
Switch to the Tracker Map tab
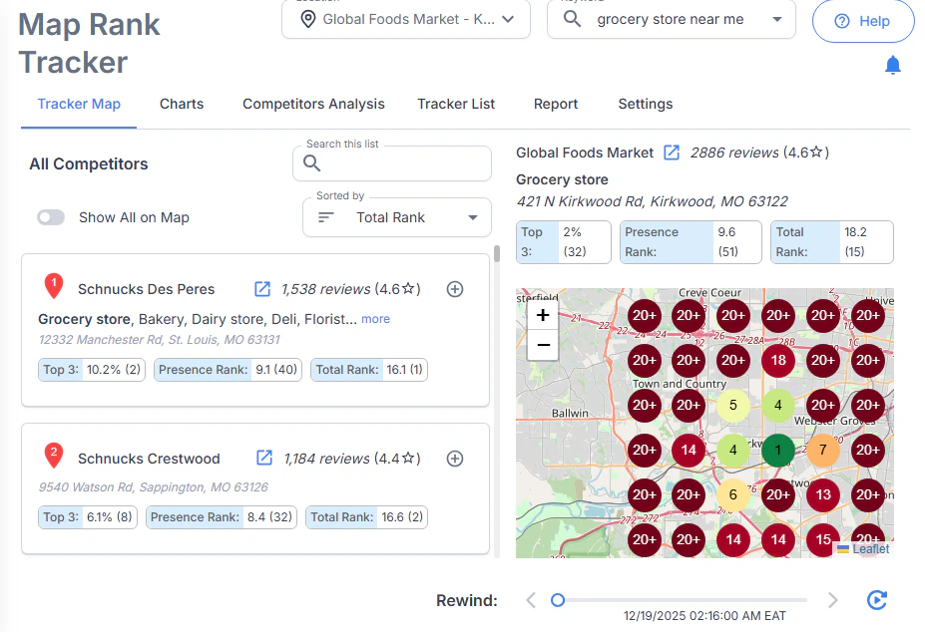tap(79, 105)
